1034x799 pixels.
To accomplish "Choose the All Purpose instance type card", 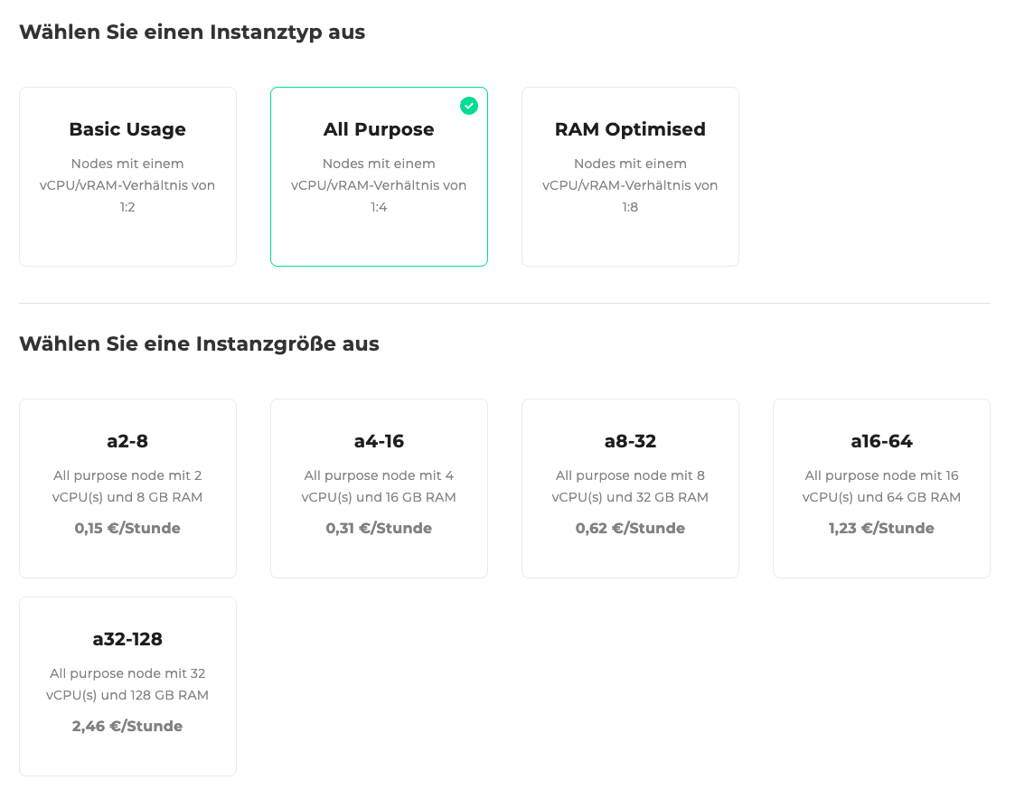I will pos(379,129).
